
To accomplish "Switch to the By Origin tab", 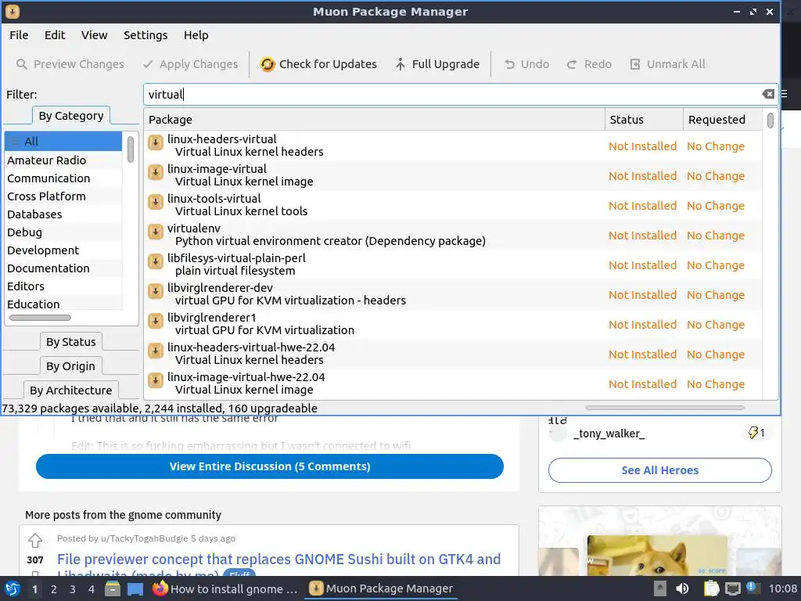I will 70,366.
